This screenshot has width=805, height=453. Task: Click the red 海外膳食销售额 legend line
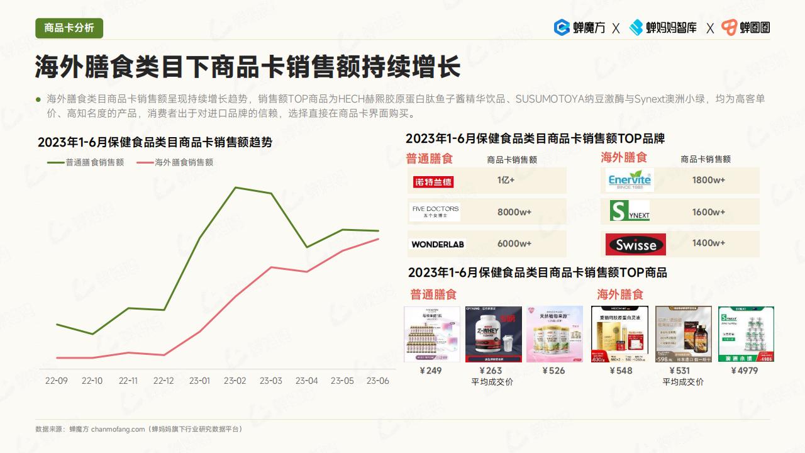click(145, 162)
